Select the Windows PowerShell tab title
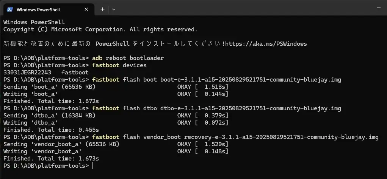 [38, 9]
